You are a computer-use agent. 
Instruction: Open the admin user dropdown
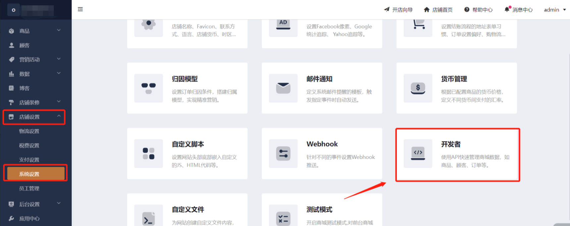pyautogui.click(x=555, y=10)
